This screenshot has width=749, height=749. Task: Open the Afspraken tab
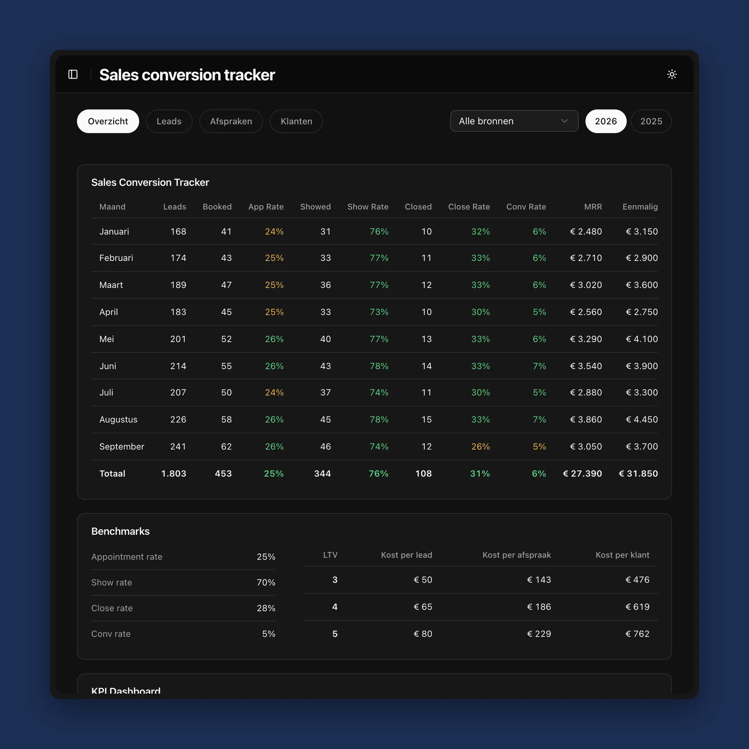231,121
